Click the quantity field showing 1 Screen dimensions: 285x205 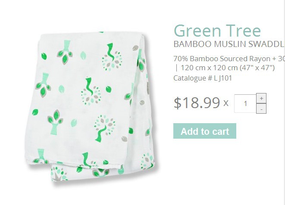point(245,103)
